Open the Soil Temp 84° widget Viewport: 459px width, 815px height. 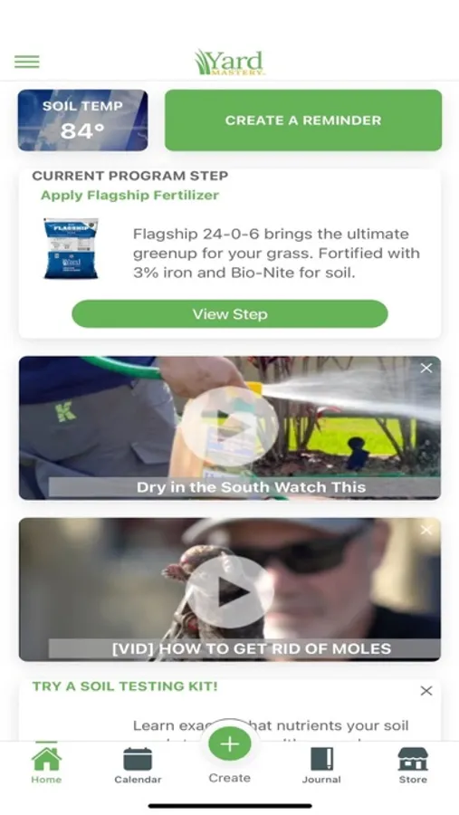pos(82,120)
